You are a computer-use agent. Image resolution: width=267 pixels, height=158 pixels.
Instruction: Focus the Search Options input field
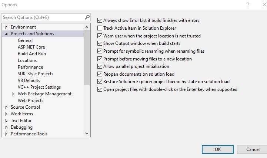tap(43, 17)
